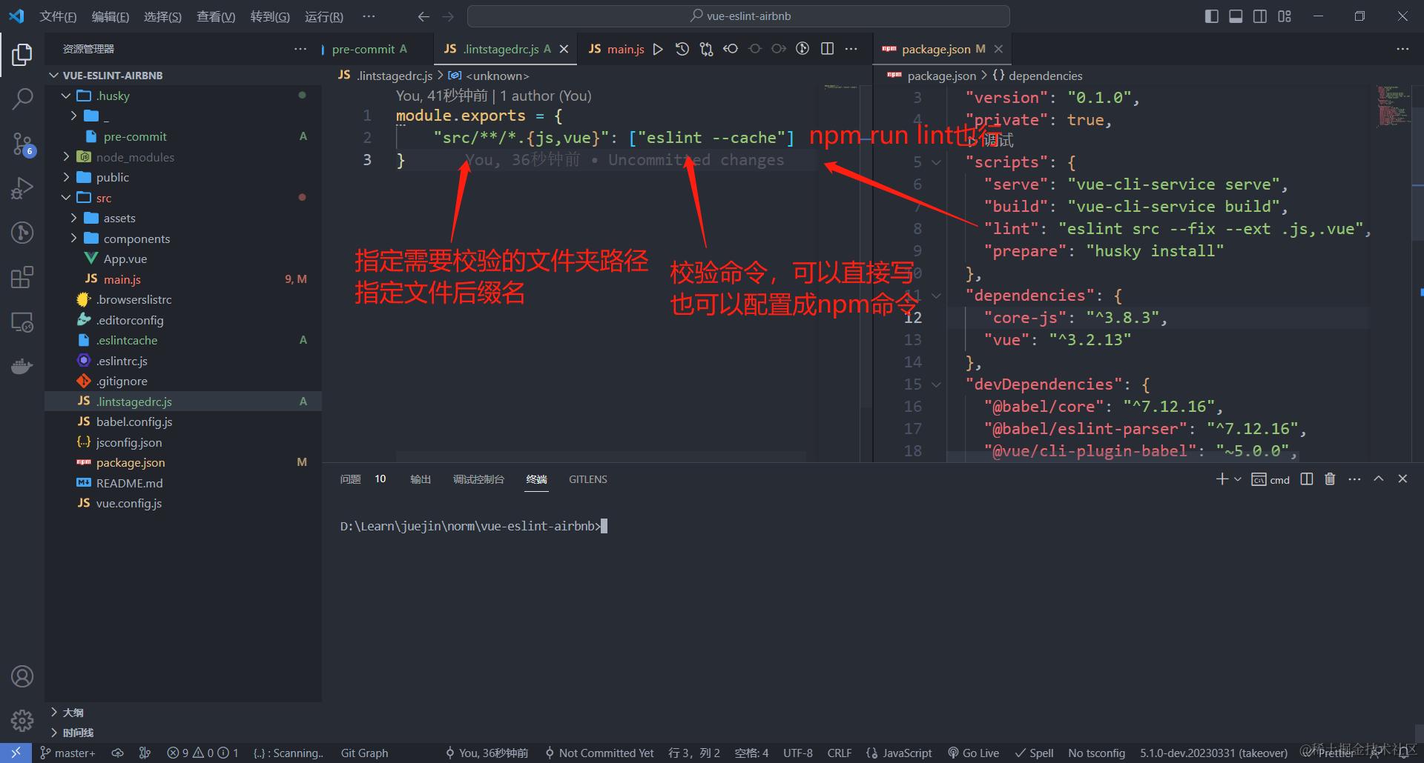Screen dimensions: 1424x763
Task: Open the Run and Debug view
Action: point(22,188)
